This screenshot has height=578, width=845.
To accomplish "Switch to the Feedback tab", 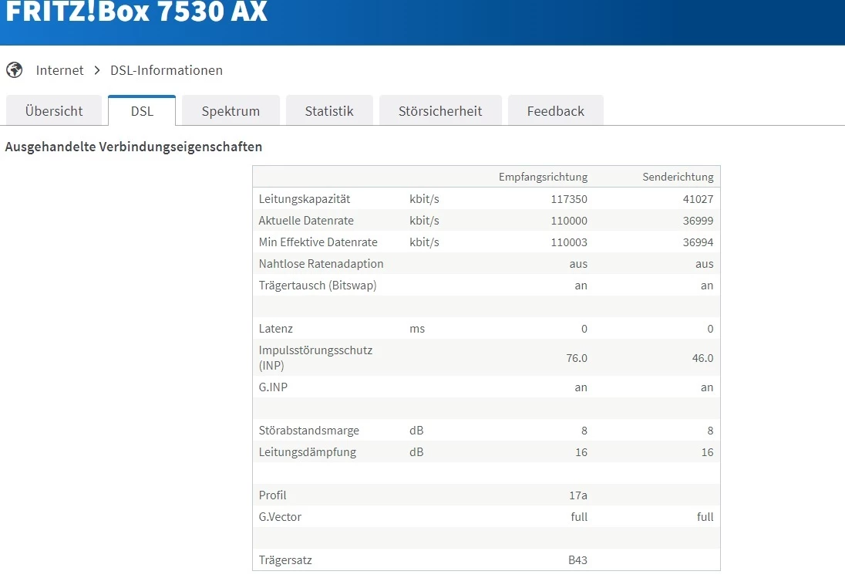I will 555,111.
